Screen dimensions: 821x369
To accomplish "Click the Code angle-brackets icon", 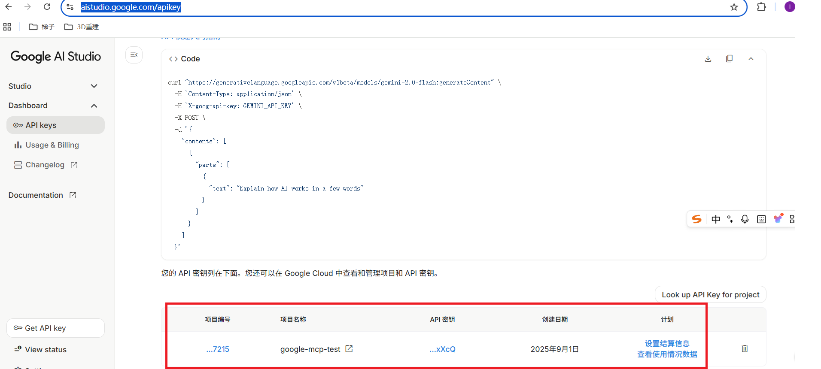I will (173, 59).
